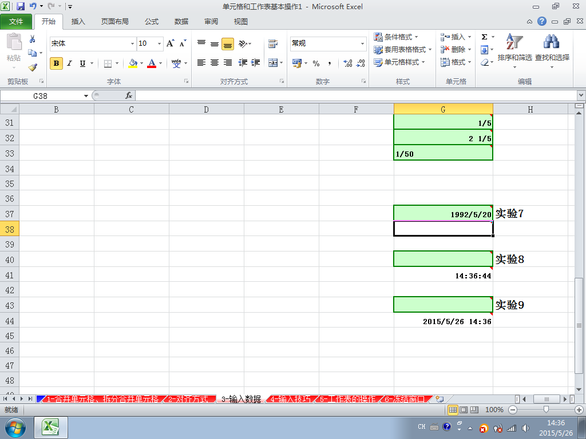The height and width of the screenshot is (439, 586).
Task: Switch to Page Layout view in status bar
Action: point(464,410)
